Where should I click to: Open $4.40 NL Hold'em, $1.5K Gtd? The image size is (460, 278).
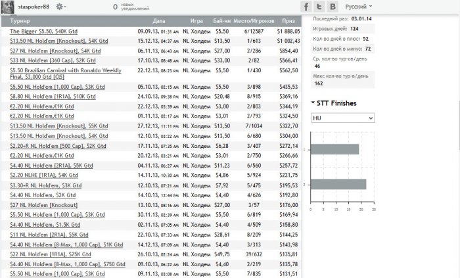[x=45, y=225]
